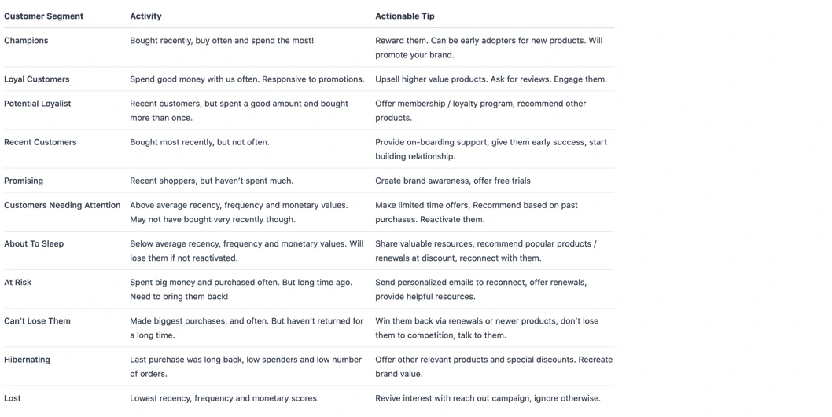Image resolution: width=832 pixels, height=417 pixels.
Task: Select the Recent Customers row label
Action: point(40,142)
